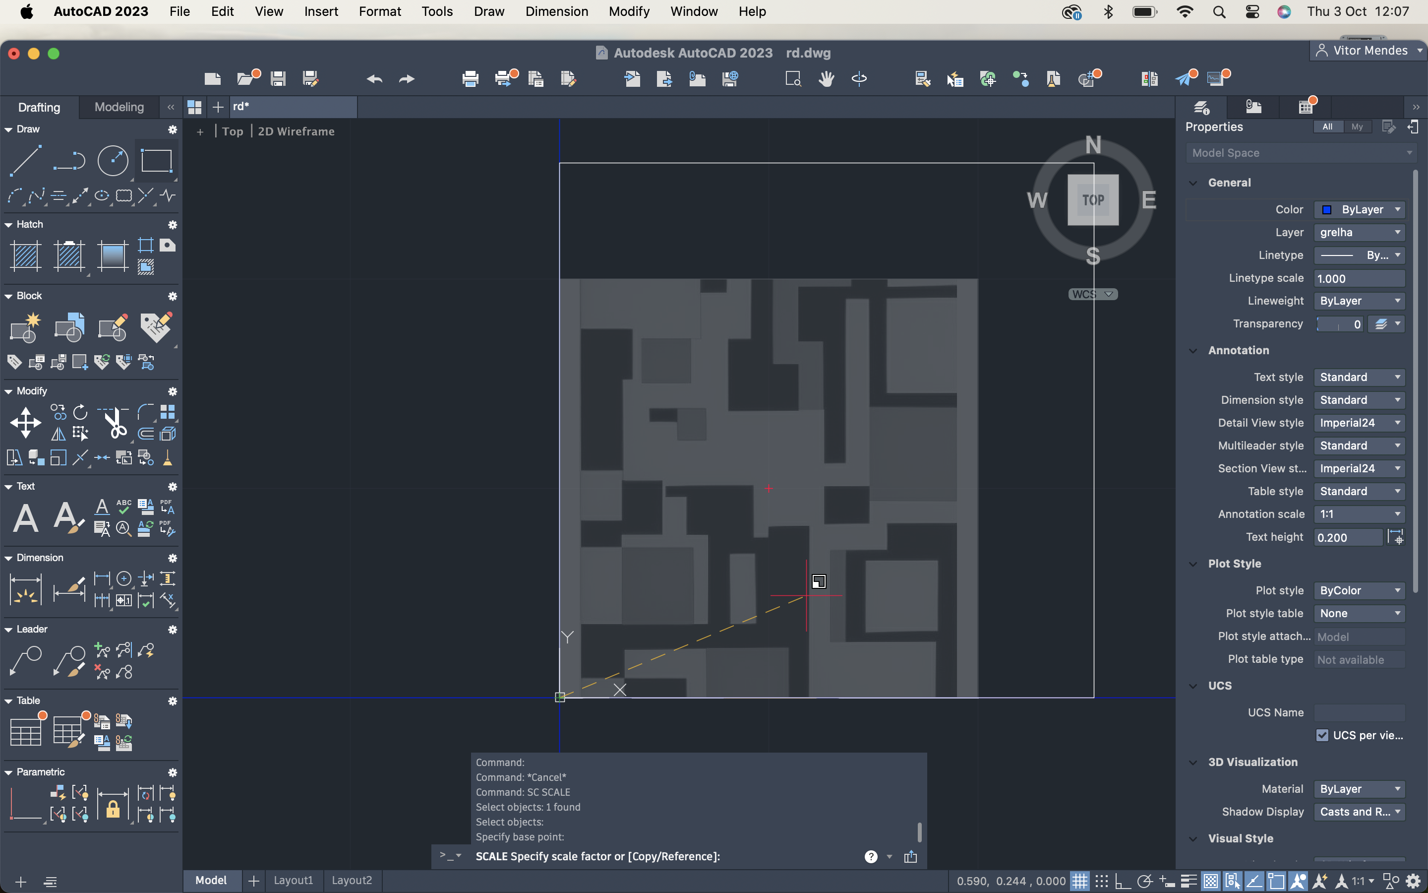
Task: Collapse the General properties section
Action: [1192, 183]
